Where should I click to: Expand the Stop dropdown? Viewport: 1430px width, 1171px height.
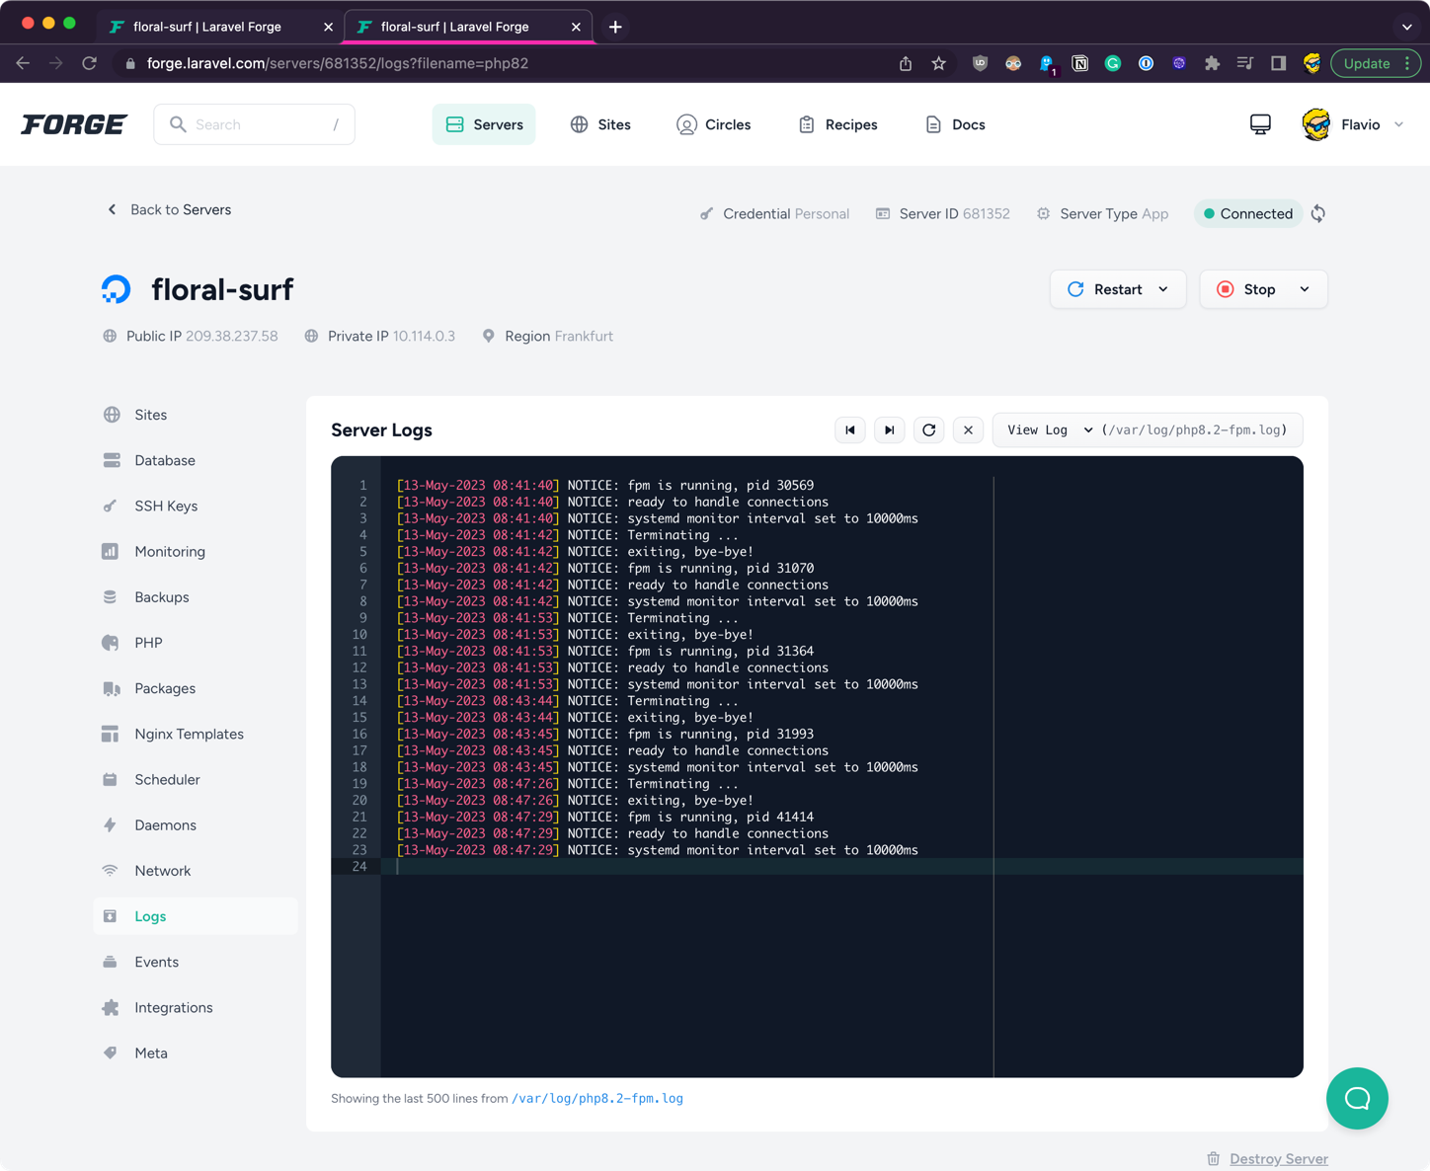click(1305, 289)
